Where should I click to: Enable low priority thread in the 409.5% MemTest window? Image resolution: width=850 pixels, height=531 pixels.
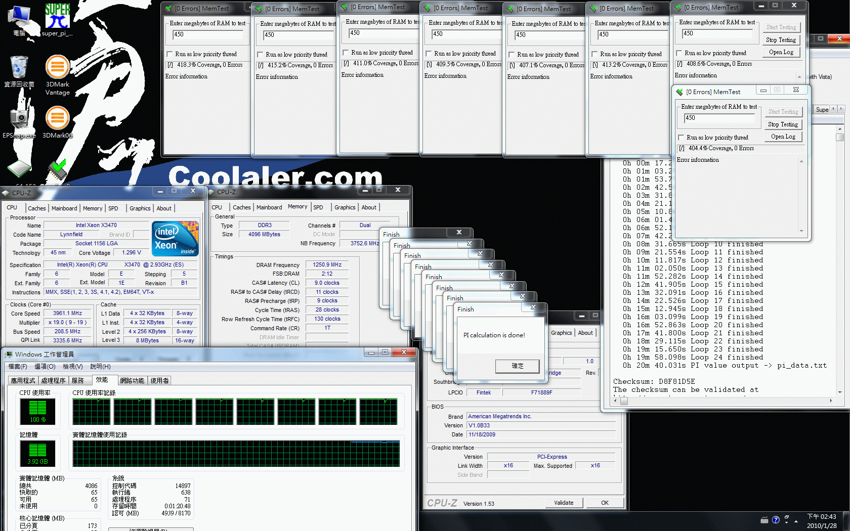click(429, 54)
